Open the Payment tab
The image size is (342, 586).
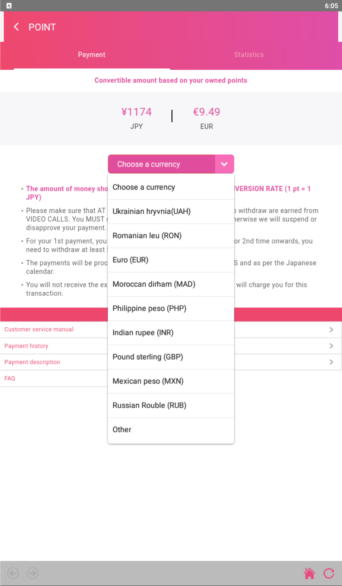pos(92,55)
